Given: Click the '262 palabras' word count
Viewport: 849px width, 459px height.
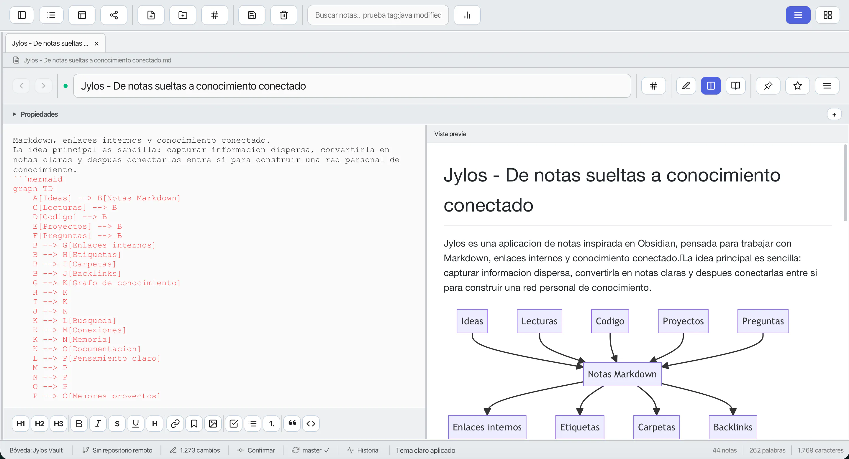Looking at the screenshot, I should 767,450.
